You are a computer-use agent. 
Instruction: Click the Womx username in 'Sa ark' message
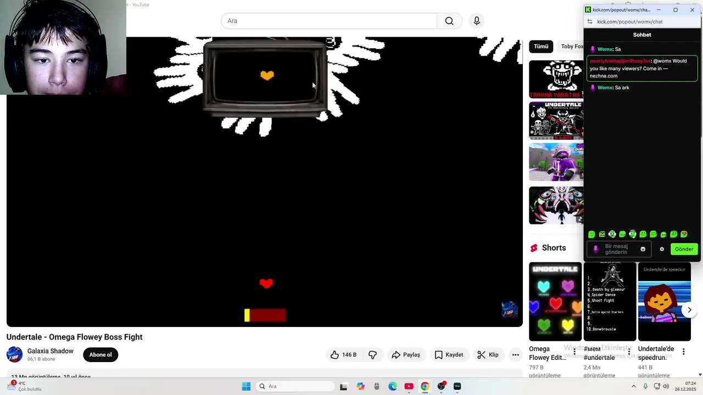pos(605,88)
